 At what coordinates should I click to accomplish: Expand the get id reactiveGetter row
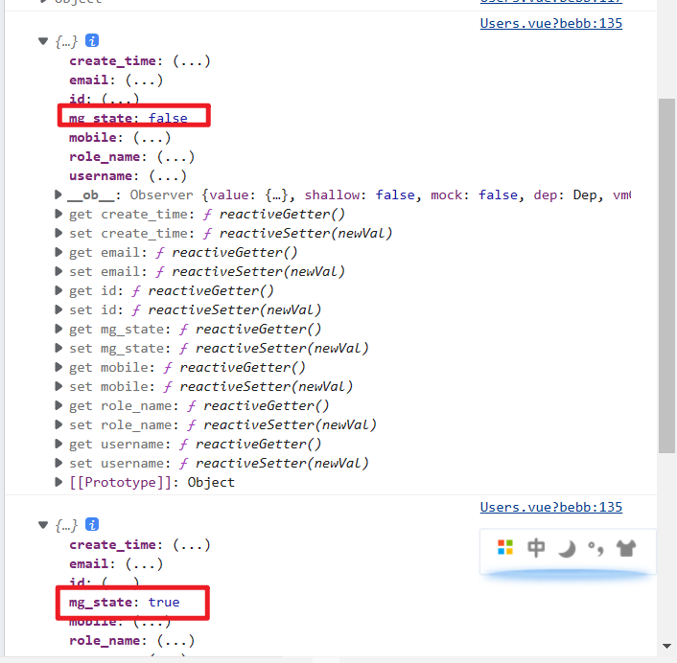pyautogui.click(x=58, y=290)
